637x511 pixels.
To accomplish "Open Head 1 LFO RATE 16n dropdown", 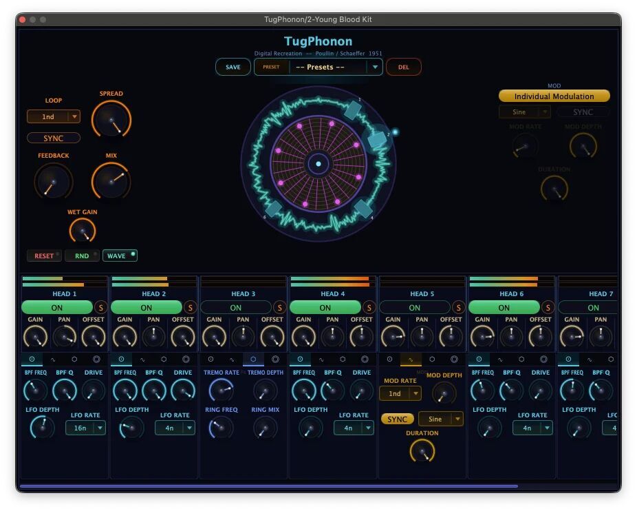I will click(x=85, y=428).
